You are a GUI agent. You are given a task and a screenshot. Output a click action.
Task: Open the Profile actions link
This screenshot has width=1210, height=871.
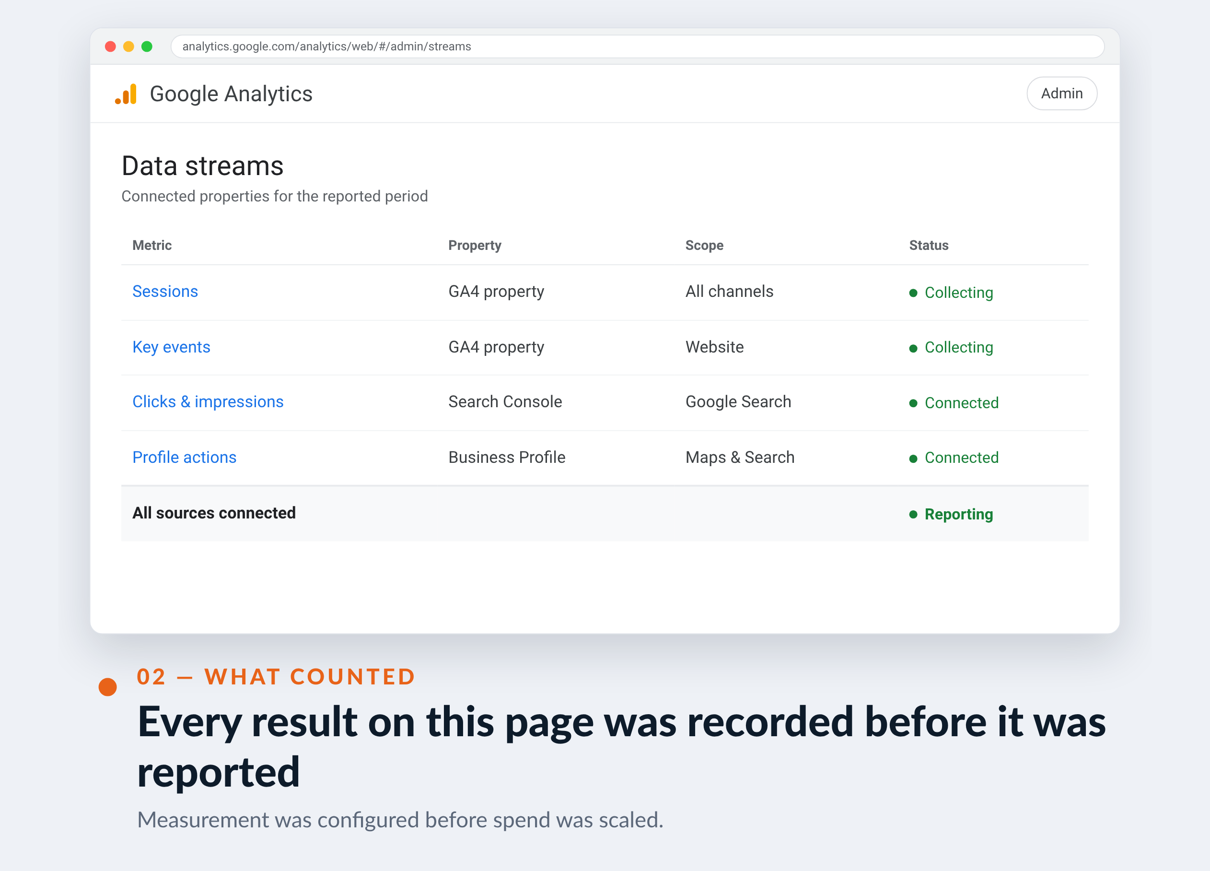point(184,458)
